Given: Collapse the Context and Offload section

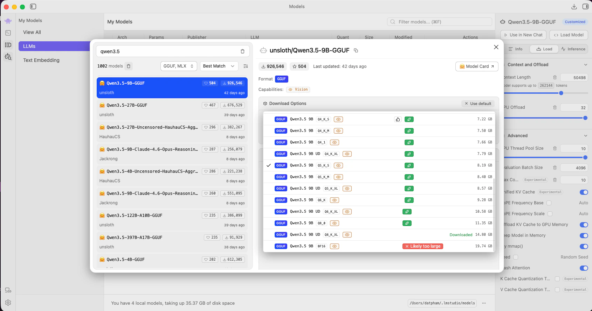Looking at the screenshot, I should click(585, 65).
